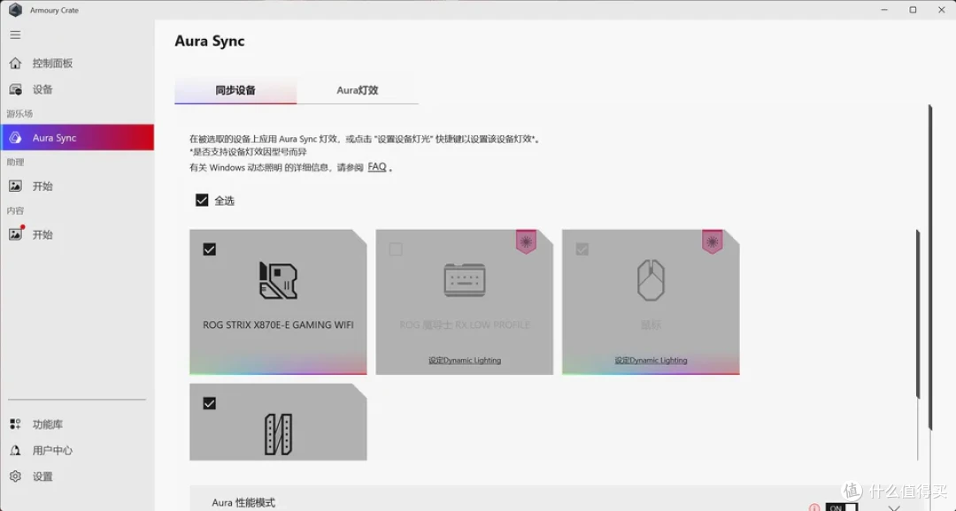
Task: Click the keyboard icon on RX LOW PROFILE card
Action: pyautogui.click(x=465, y=280)
